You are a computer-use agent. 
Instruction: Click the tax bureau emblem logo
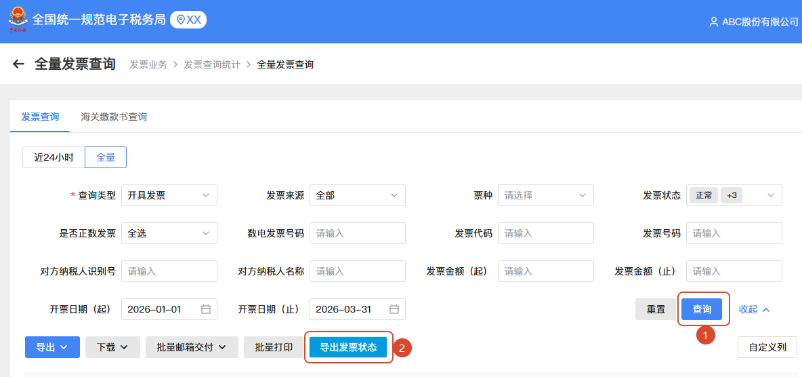coord(17,20)
